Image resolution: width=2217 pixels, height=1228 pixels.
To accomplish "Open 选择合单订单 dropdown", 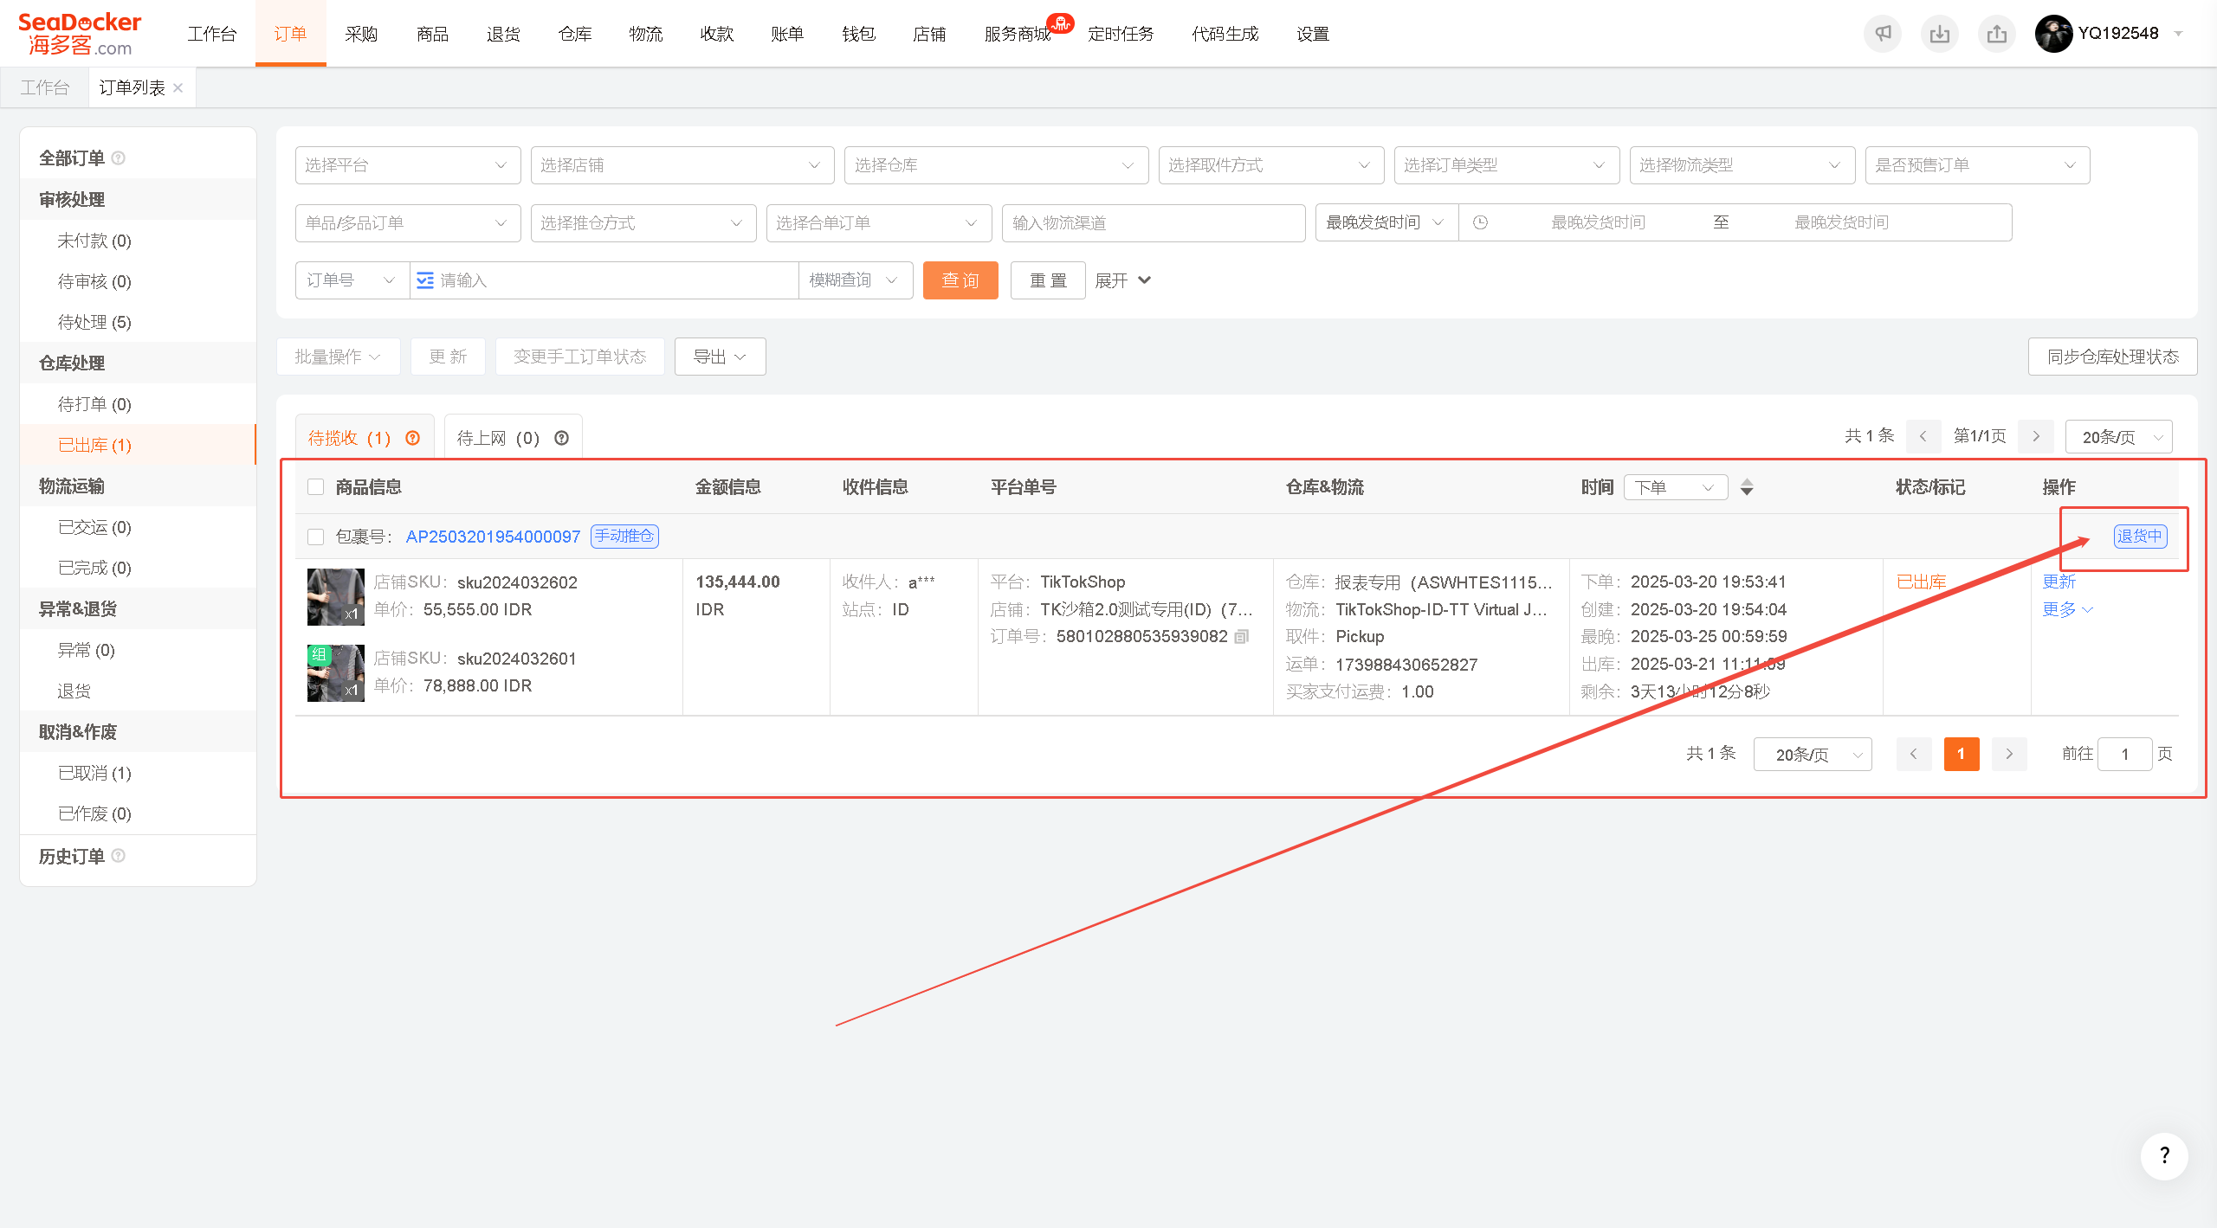I will [x=879, y=223].
